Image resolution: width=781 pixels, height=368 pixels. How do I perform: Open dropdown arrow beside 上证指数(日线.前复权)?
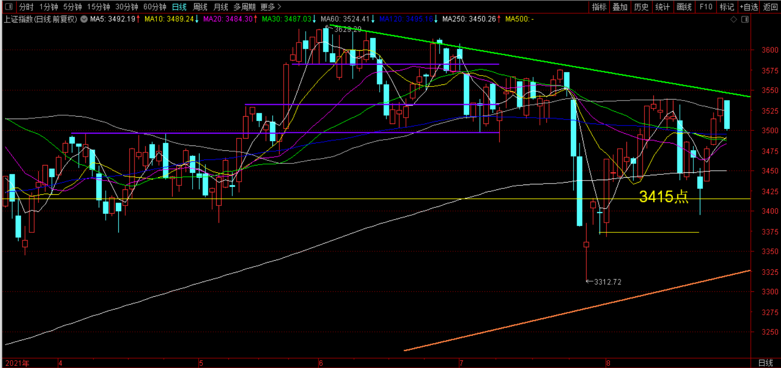[x=84, y=19]
